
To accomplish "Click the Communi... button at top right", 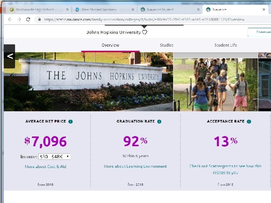I will (259, 32).
